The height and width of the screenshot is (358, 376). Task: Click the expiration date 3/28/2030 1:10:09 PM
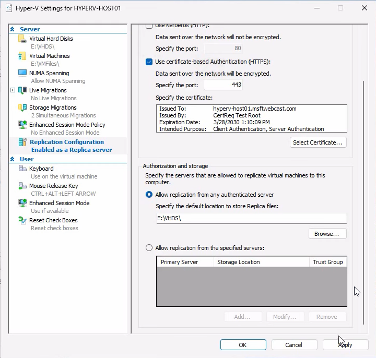(241, 122)
